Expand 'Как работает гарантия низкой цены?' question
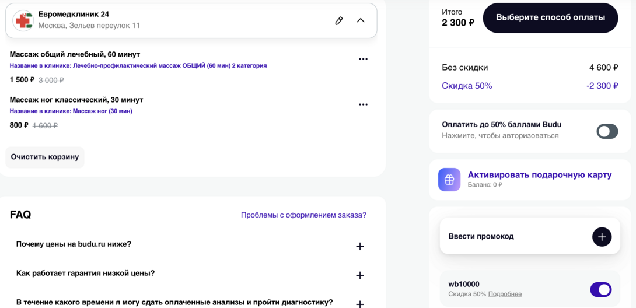This screenshot has height=308, width=636. click(359, 275)
